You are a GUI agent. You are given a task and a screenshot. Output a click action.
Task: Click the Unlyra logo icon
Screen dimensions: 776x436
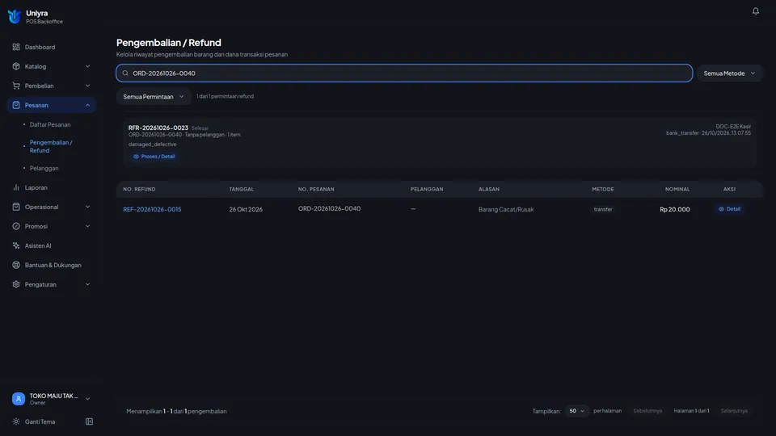click(15, 16)
